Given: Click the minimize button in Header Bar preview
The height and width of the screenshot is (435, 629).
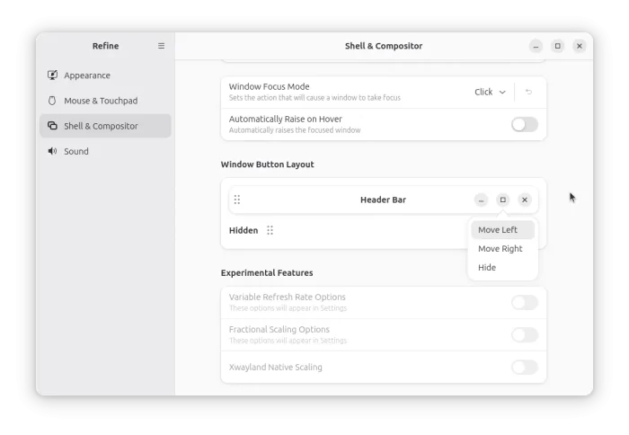Looking at the screenshot, I should point(481,200).
